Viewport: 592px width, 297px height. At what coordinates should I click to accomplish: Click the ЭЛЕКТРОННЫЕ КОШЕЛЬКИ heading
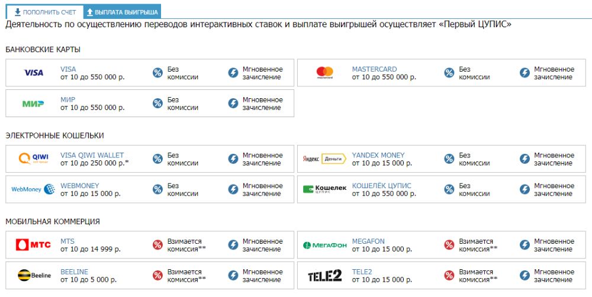54,136
